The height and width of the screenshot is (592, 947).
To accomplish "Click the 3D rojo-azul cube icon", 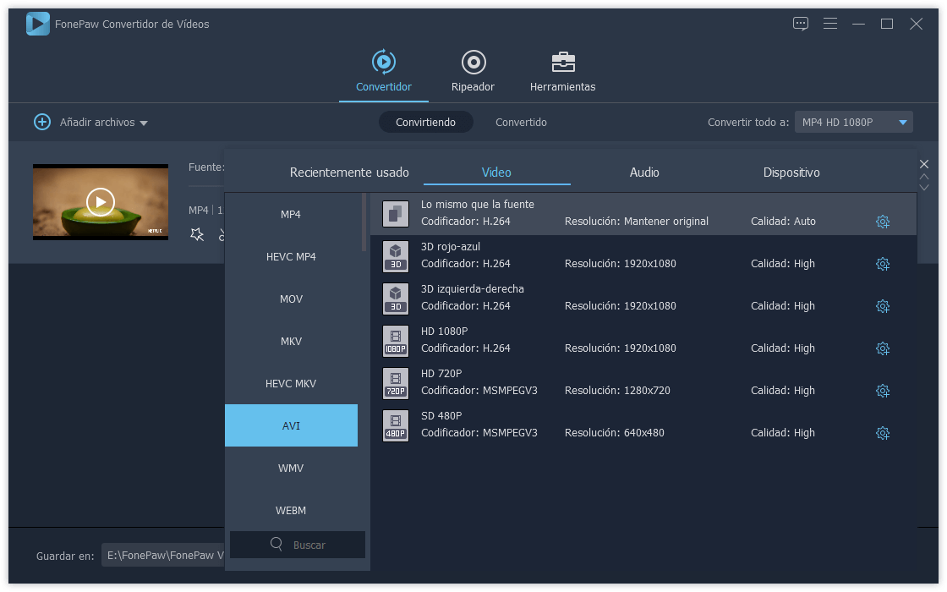I will (396, 256).
